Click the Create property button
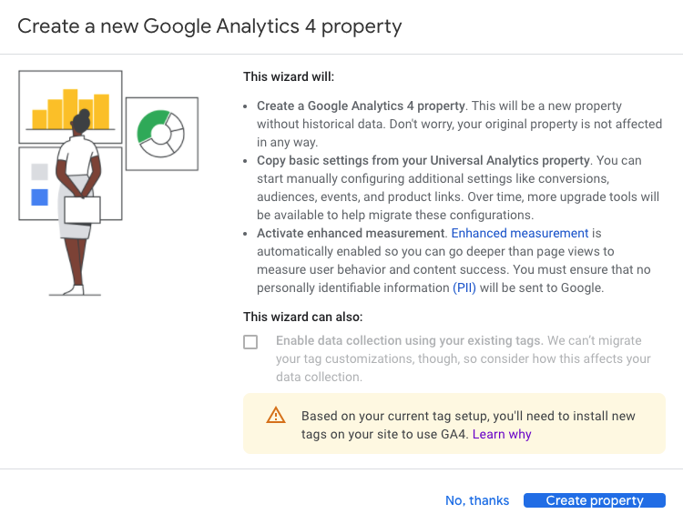This screenshot has height=524, width=683. 595,500
